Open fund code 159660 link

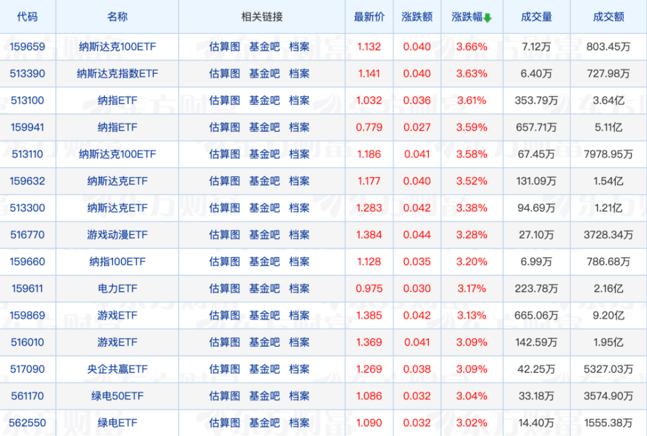click(x=27, y=261)
